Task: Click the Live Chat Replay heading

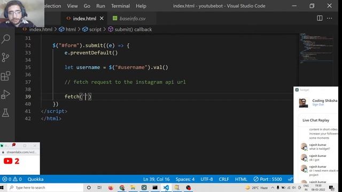Action: 316,120
